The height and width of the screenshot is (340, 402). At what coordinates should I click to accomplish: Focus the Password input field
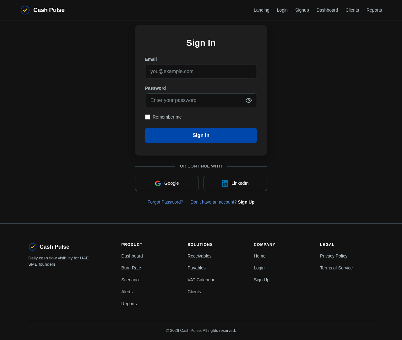(x=201, y=100)
